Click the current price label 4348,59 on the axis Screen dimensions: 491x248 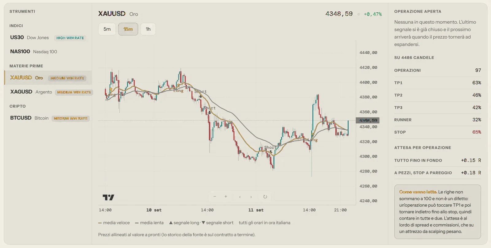368,120
